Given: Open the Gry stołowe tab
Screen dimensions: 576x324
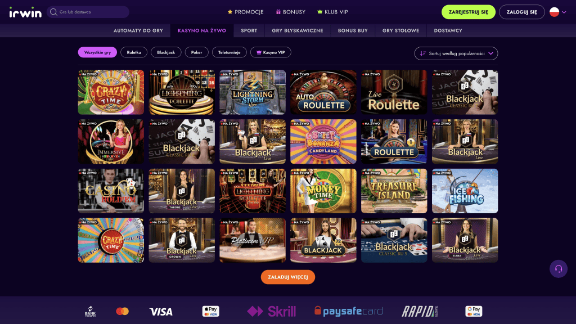Looking at the screenshot, I should 400,31.
